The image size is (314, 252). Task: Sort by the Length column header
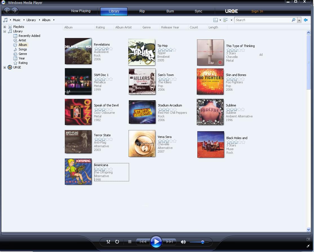(217, 27)
